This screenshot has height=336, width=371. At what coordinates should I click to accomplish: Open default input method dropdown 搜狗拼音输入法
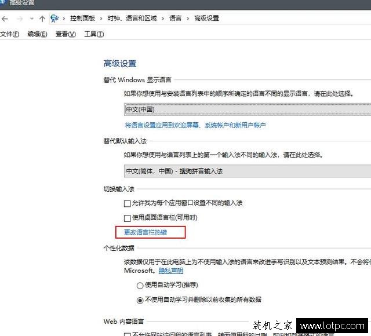[x=248, y=171]
